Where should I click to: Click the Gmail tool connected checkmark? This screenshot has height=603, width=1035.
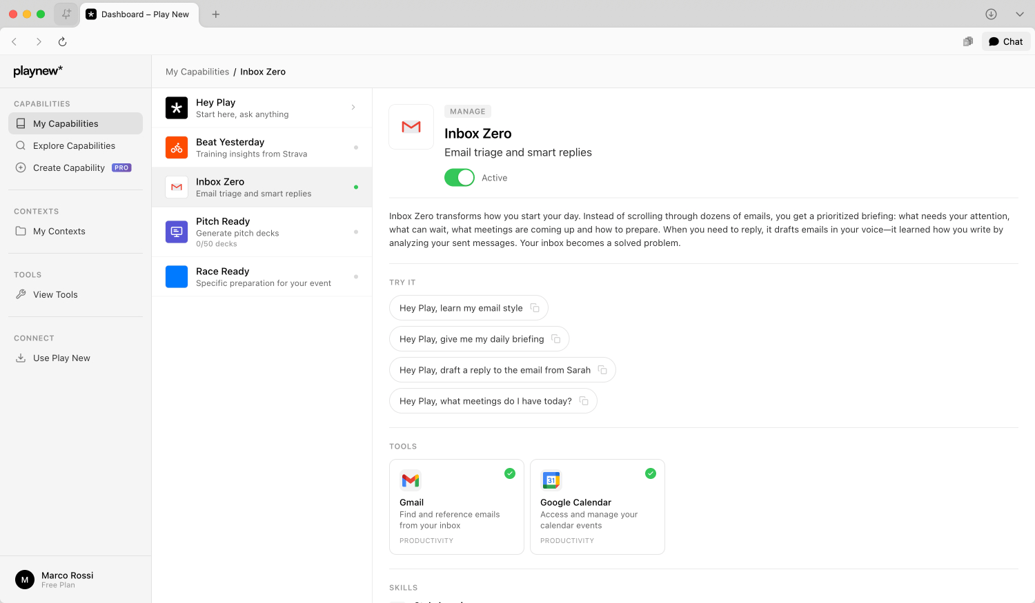pos(510,473)
